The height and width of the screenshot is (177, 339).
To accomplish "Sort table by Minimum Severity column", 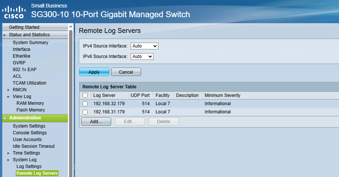I will tap(222, 95).
